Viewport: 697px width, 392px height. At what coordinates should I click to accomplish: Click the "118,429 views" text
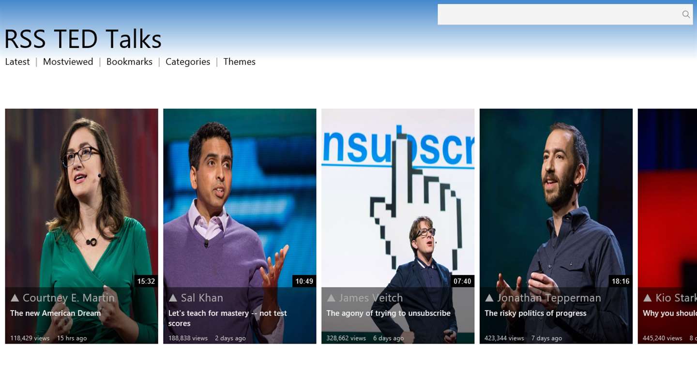pyautogui.click(x=30, y=338)
